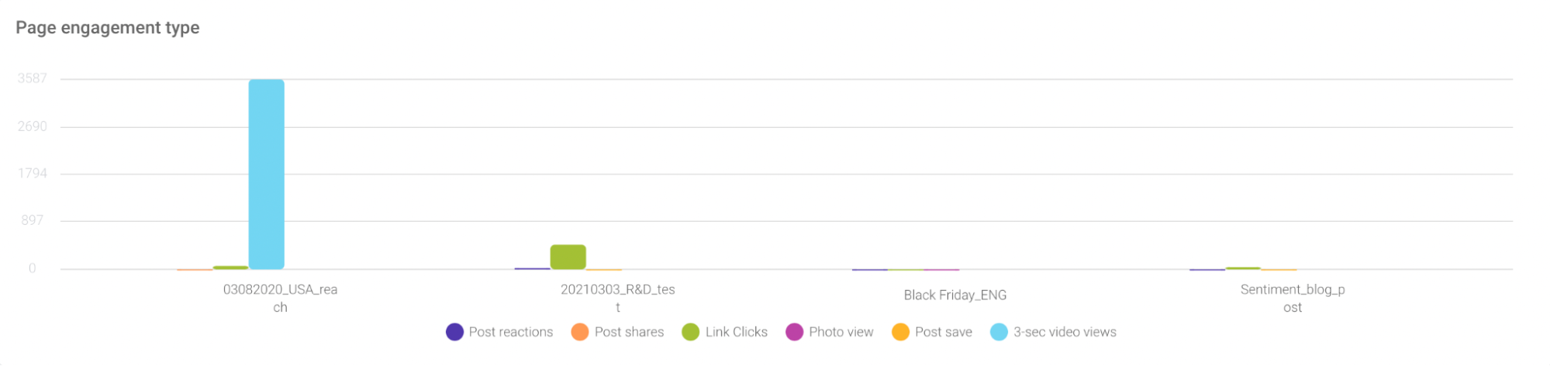Toggle the Post reactions series via its legend text
This screenshot has height=366, width=1550.
[510, 332]
